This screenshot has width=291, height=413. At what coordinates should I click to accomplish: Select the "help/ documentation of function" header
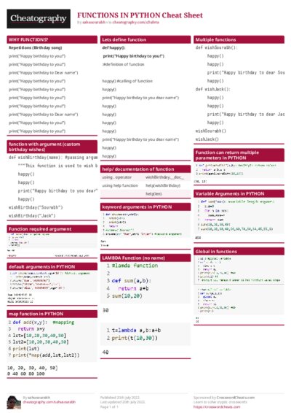(x=145, y=169)
